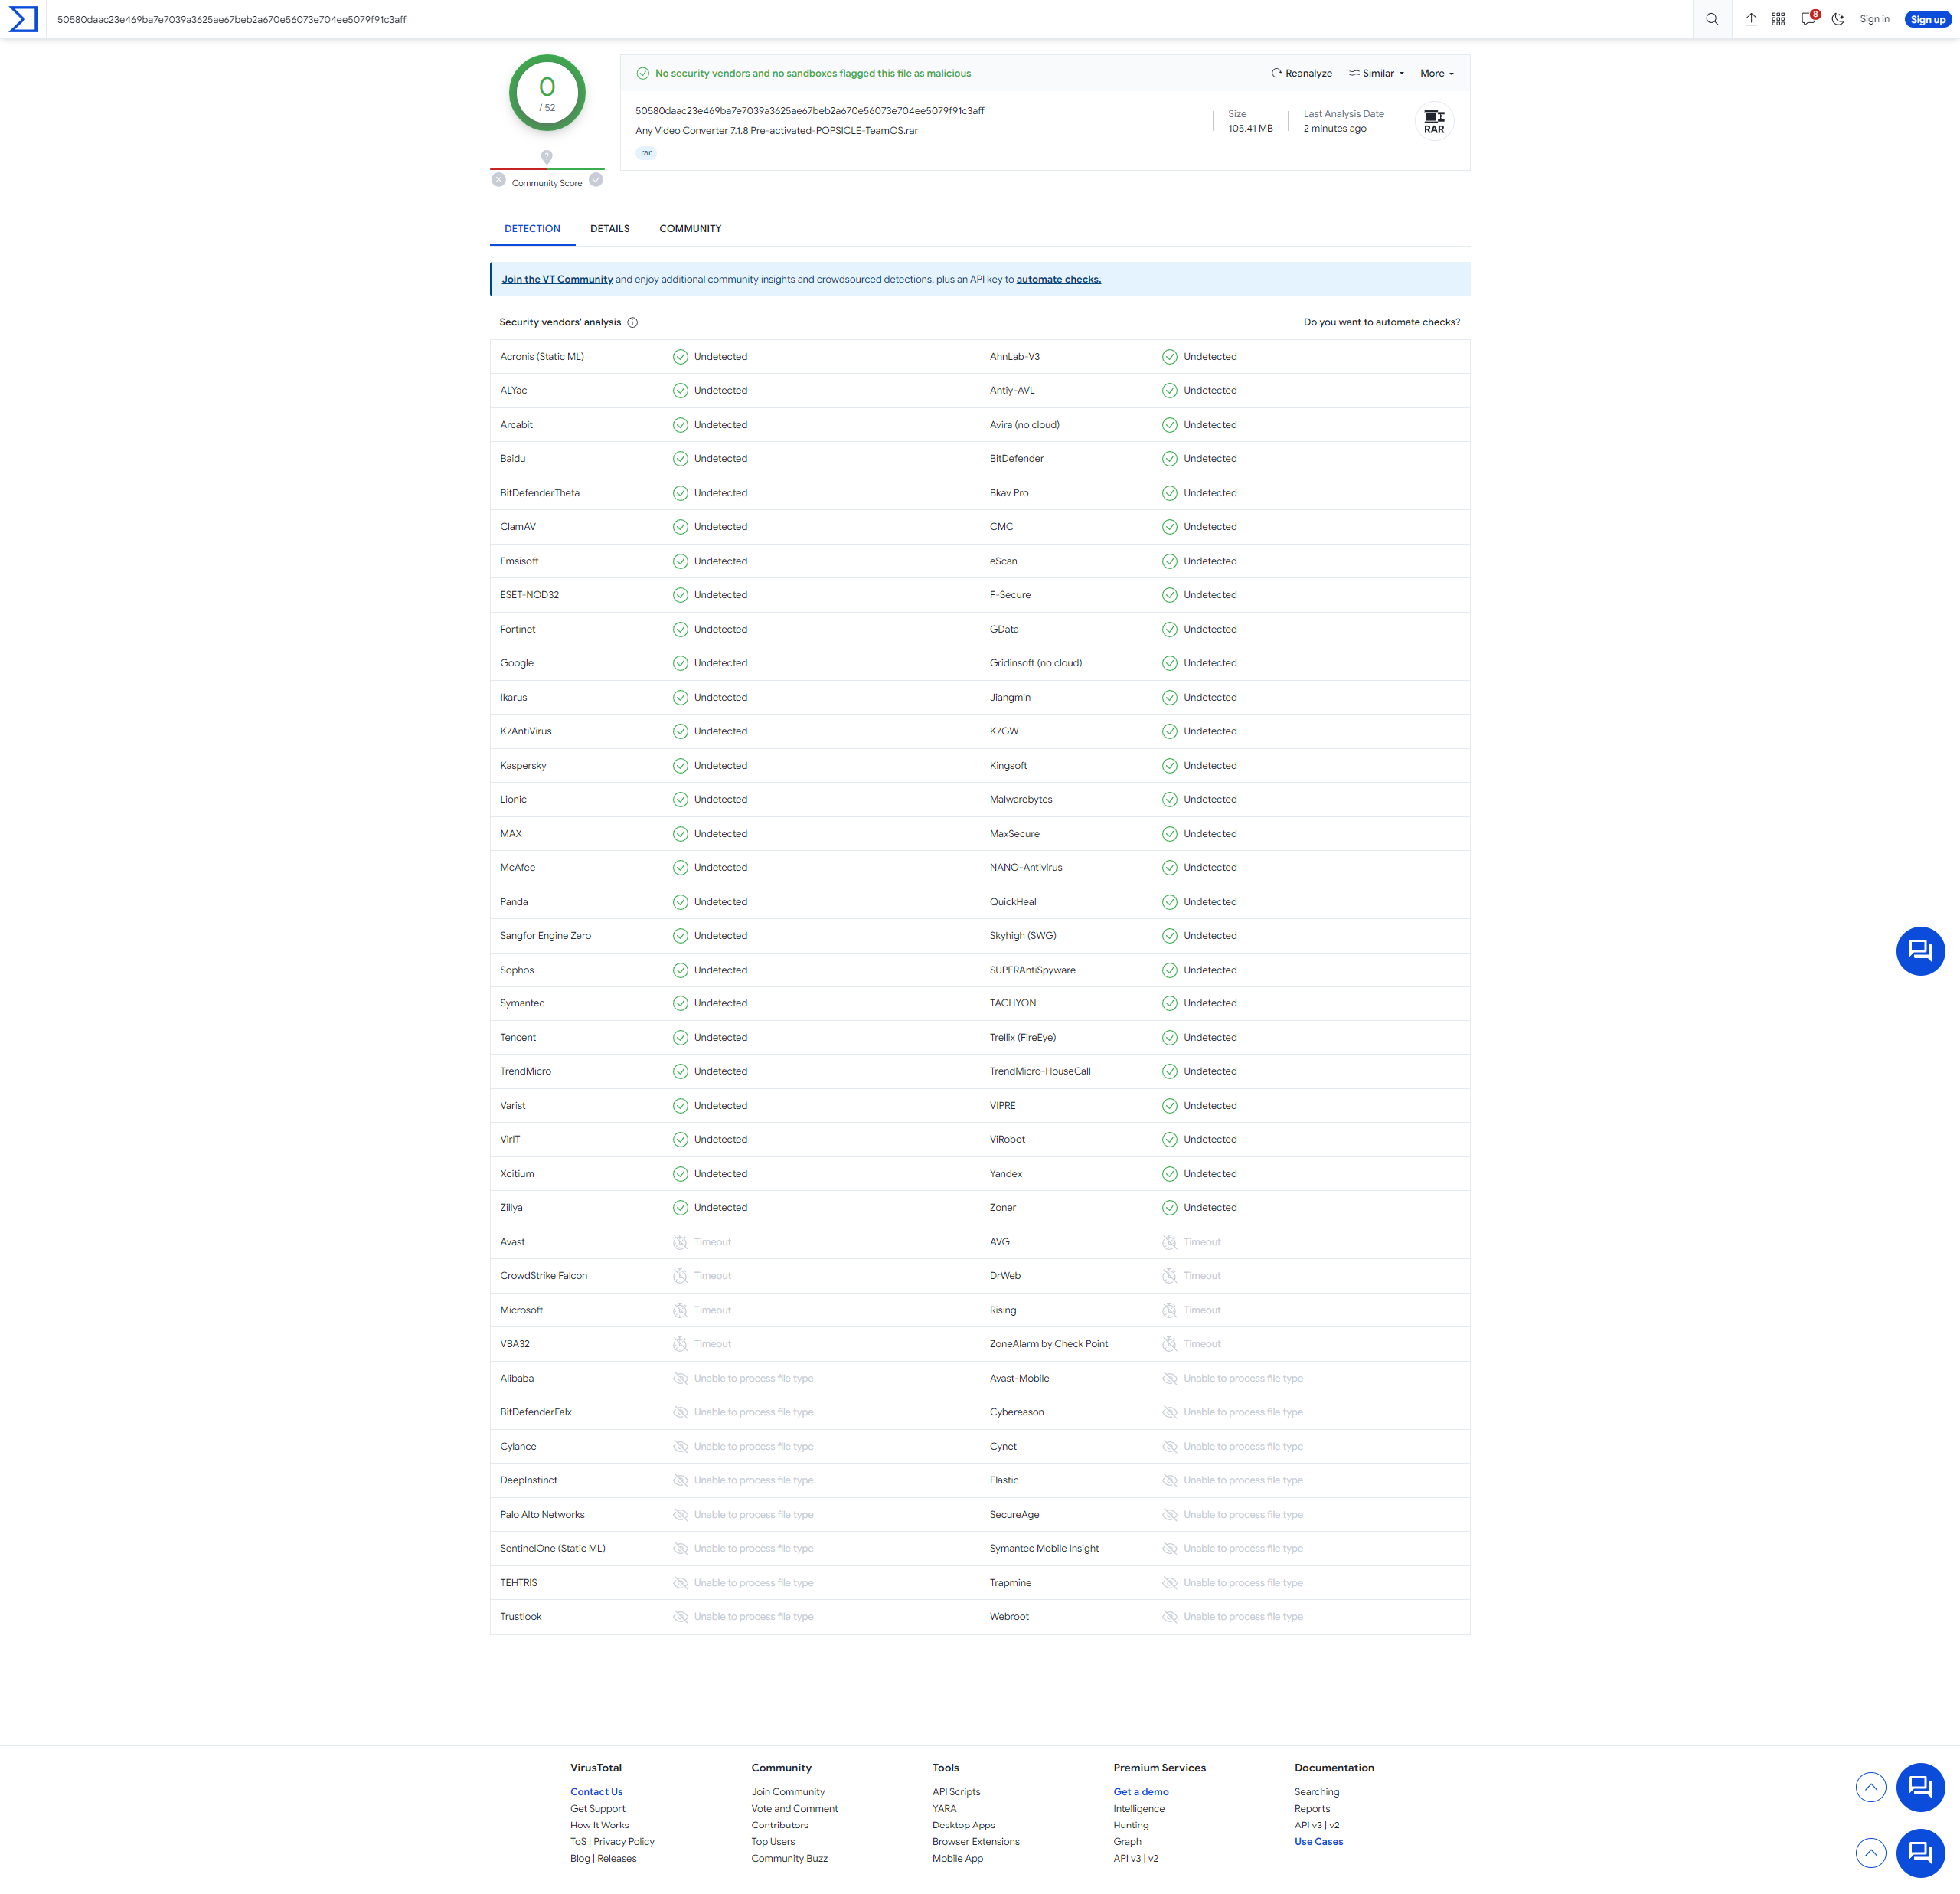Image resolution: width=1960 pixels, height=1894 pixels.
Task: Click the unable-to-process icon for Webroot
Action: (x=1169, y=1616)
